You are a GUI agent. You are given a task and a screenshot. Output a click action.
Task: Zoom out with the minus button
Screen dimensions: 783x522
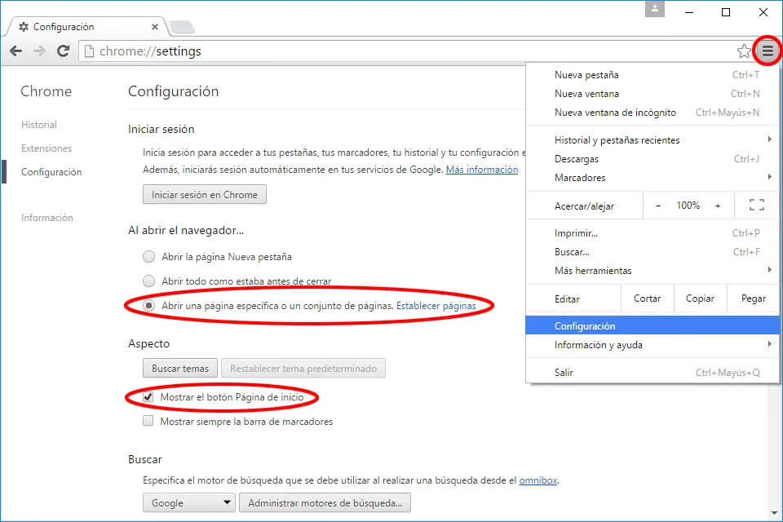pyautogui.click(x=658, y=206)
